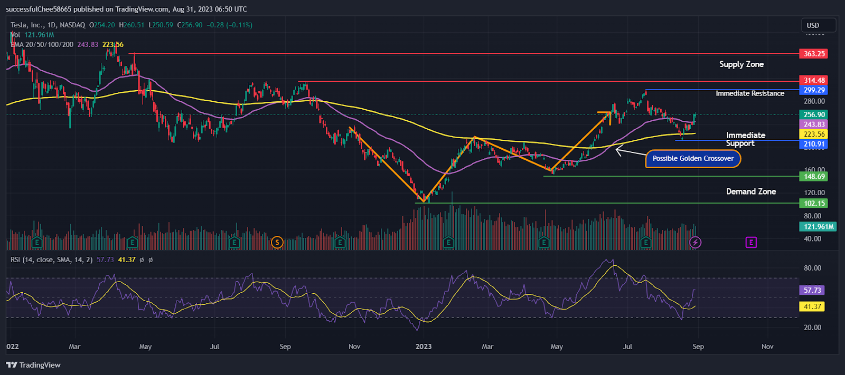The height and width of the screenshot is (375, 845).
Task: Click the earnings E marker before November 2022
Action: (340, 243)
